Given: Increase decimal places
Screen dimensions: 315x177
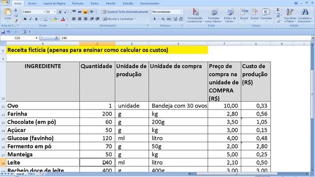Looking at the screenshot, I should pos(175,19).
